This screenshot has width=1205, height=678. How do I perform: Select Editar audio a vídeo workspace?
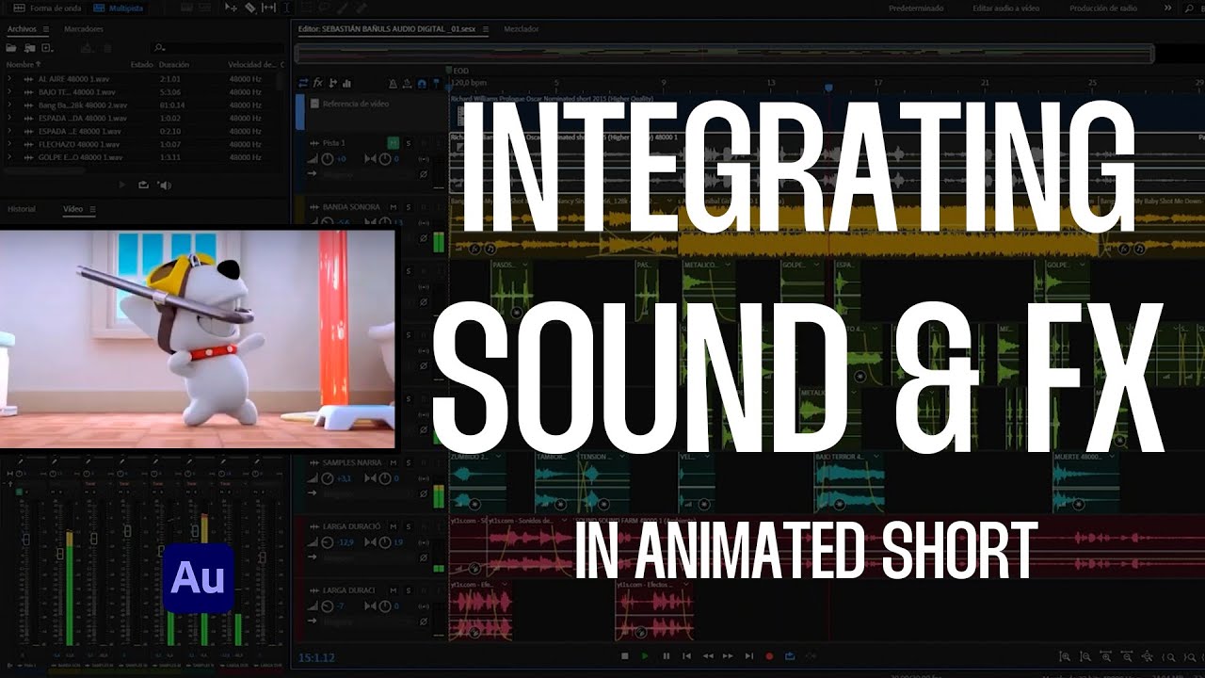point(1006,8)
